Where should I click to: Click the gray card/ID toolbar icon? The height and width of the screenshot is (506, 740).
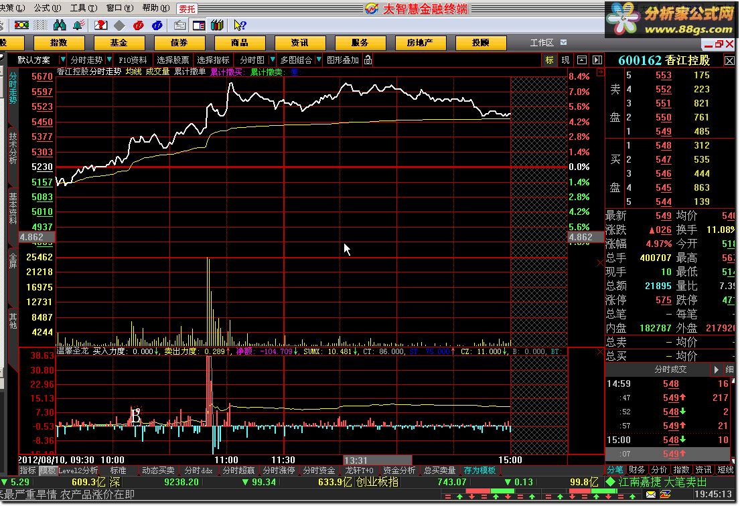(179, 25)
